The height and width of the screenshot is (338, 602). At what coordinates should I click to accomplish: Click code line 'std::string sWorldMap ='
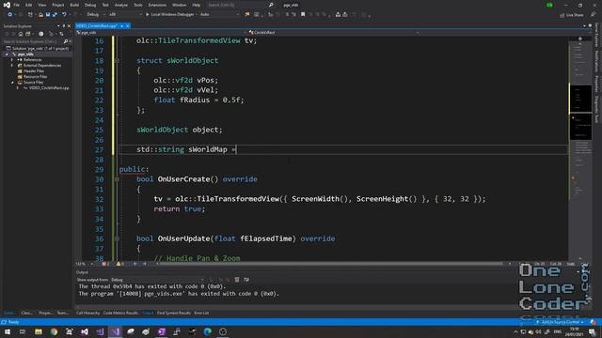186,149
